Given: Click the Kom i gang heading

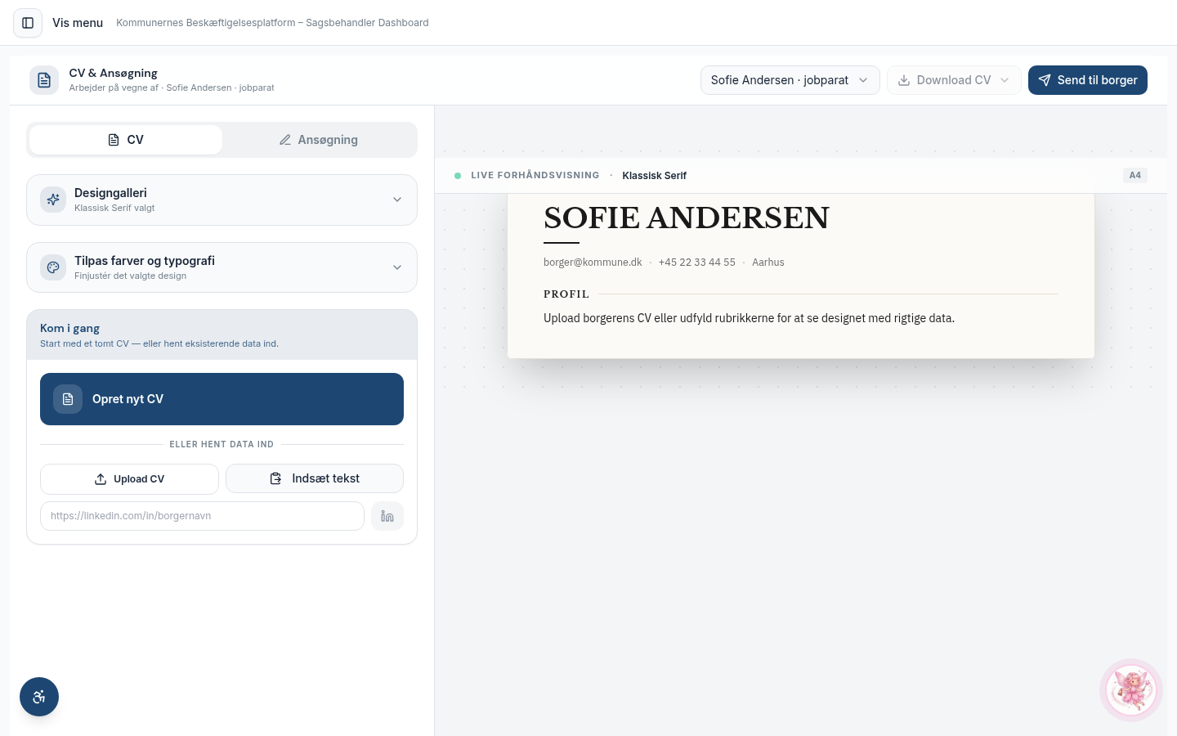Looking at the screenshot, I should tap(70, 328).
